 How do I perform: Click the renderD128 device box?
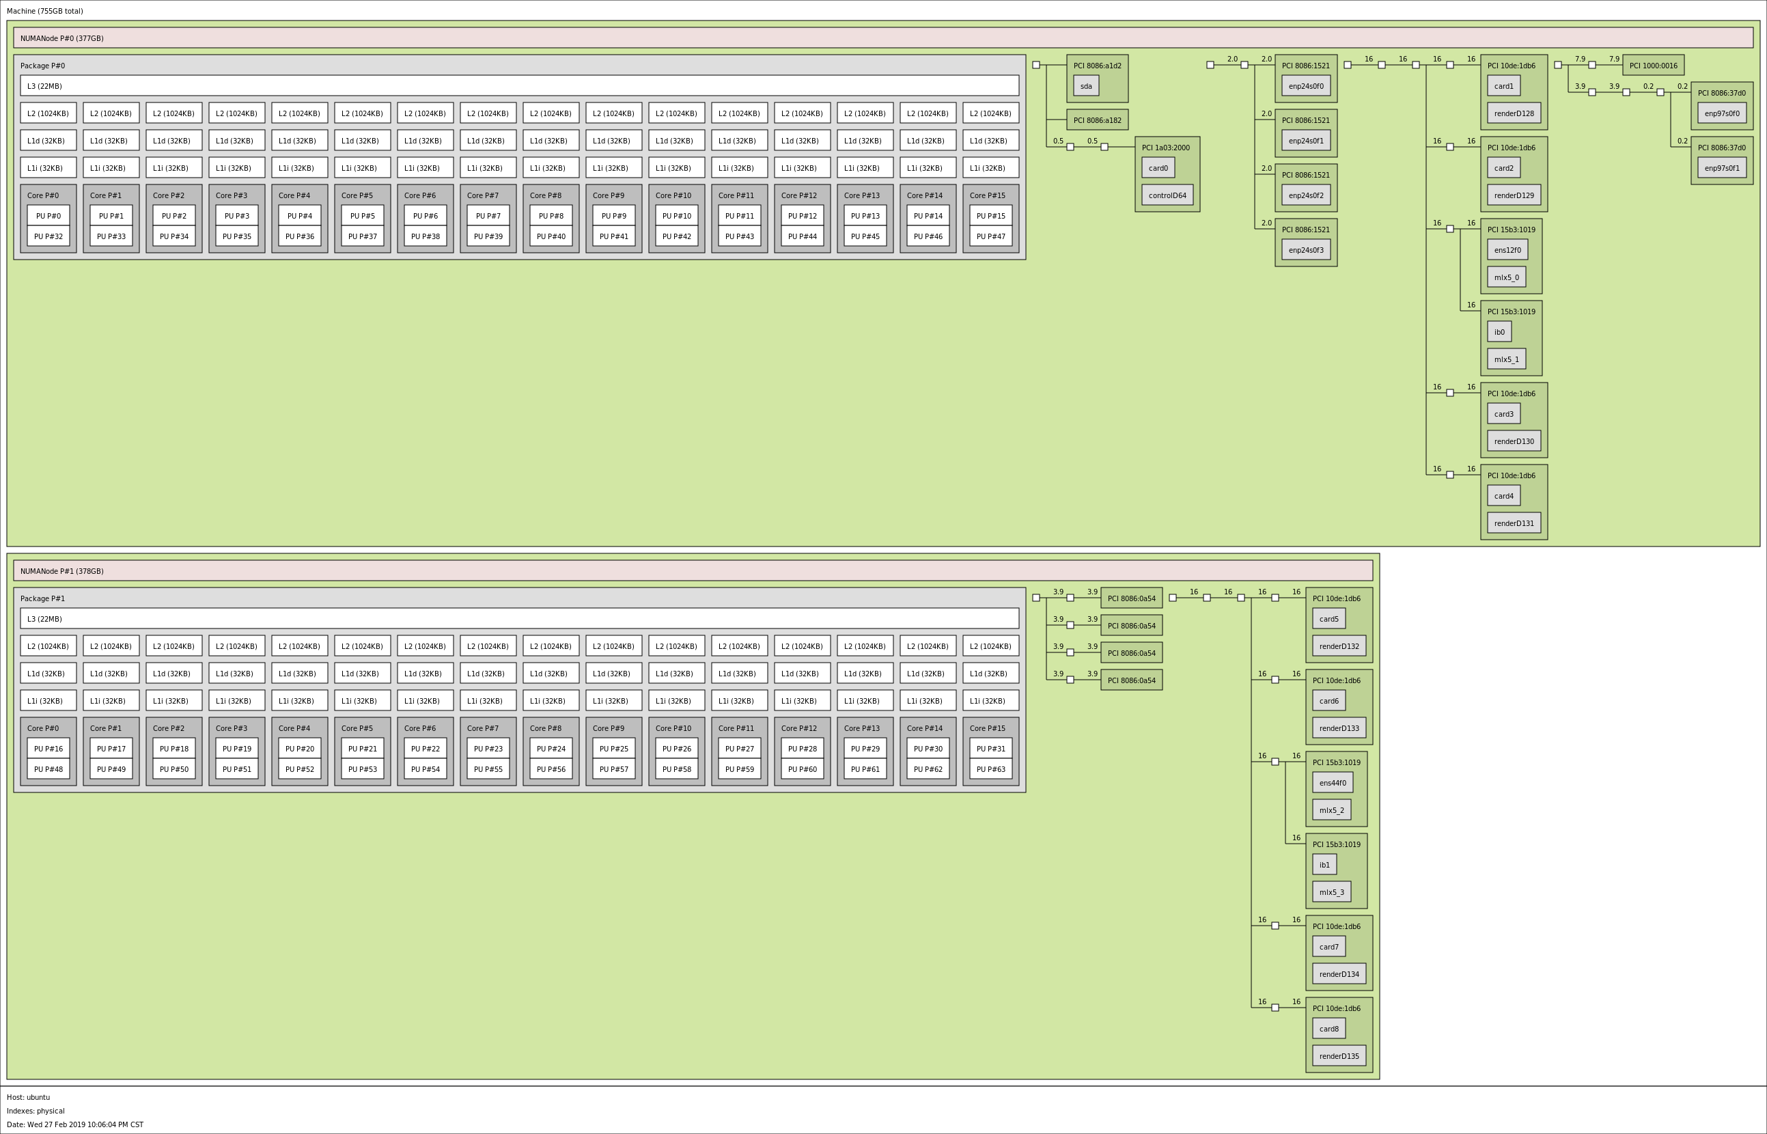[x=1514, y=113]
